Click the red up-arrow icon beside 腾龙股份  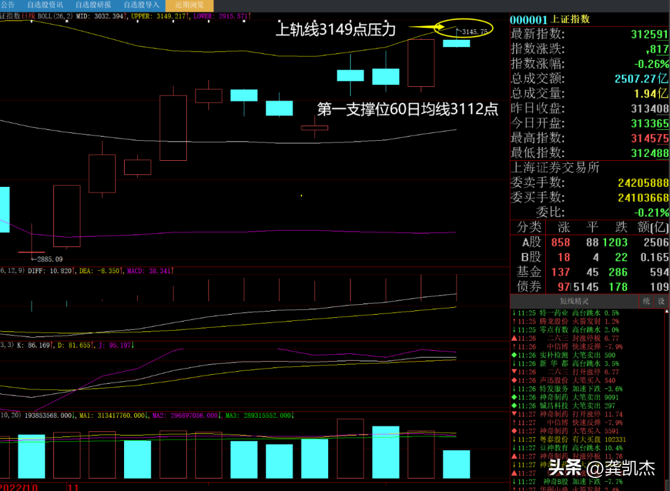(x=514, y=321)
